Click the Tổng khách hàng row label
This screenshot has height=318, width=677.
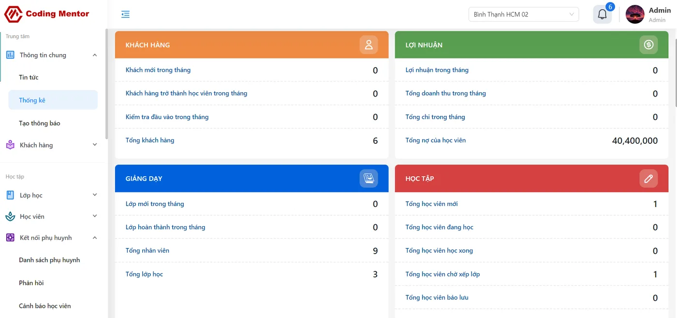coord(150,140)
